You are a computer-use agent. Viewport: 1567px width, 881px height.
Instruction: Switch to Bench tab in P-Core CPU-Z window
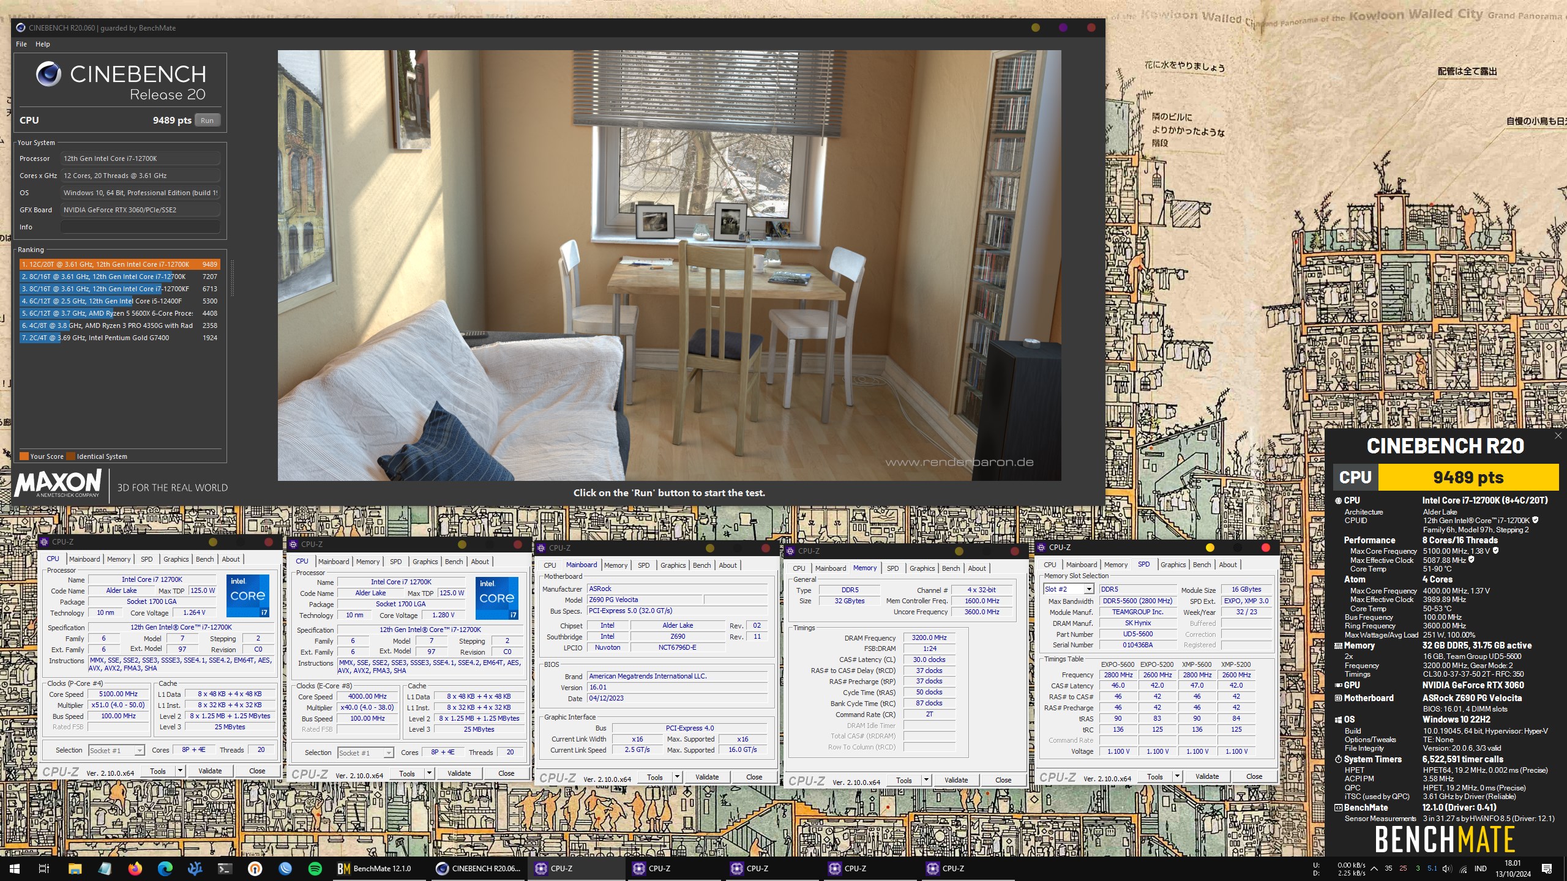tap(204, 559)
